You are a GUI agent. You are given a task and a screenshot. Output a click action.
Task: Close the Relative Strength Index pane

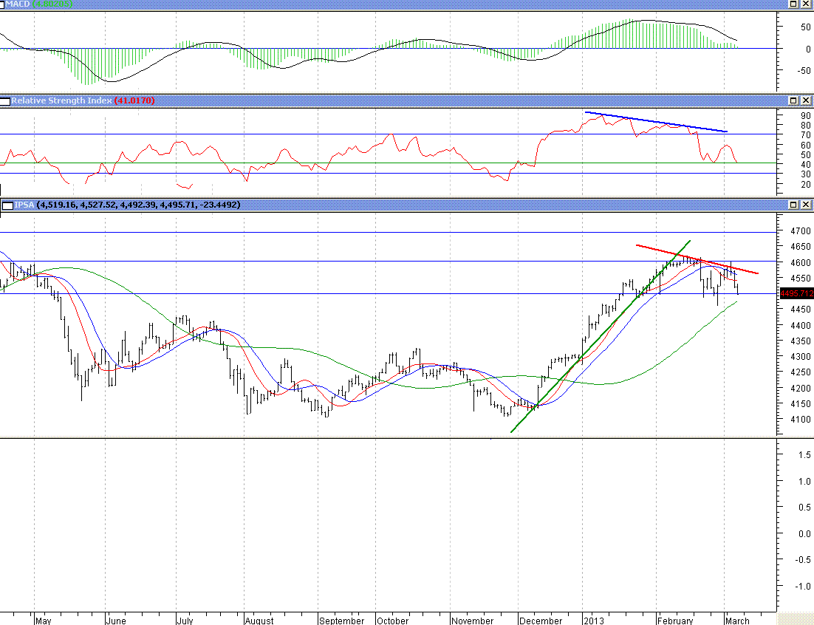[806, 100]
